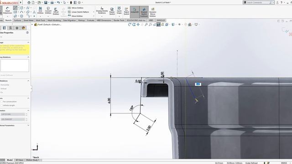
Task: Click the Select cursor tool in title toolbar
Action: pos(64,2)
